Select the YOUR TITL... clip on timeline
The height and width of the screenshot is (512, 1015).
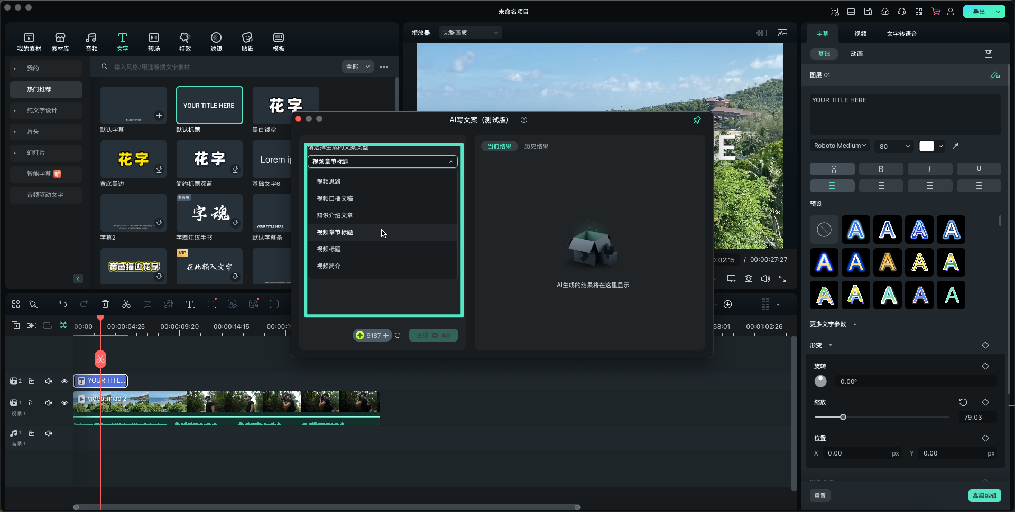[100, 381]
